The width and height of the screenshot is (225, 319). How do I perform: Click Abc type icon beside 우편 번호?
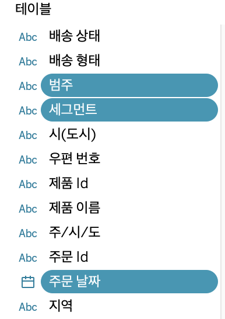click(28, 160)
